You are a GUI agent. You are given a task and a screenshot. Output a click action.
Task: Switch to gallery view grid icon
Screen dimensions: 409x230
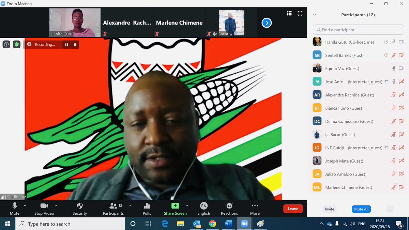click(x=289, y=13)
